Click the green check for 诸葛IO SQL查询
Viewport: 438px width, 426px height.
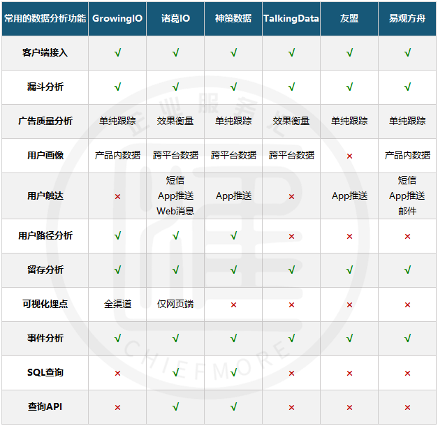coord(176,372)
